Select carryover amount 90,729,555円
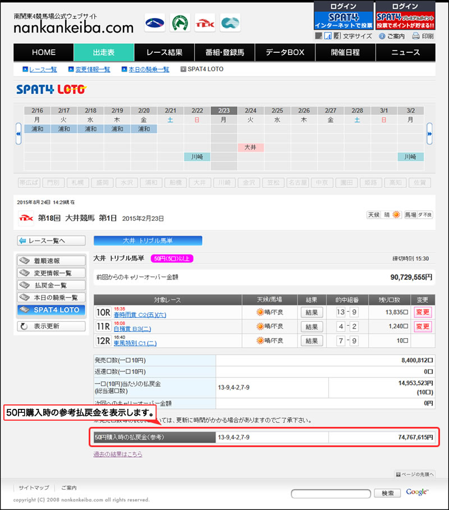This screenshot has height=510, width=449. (x=411, y=277)
